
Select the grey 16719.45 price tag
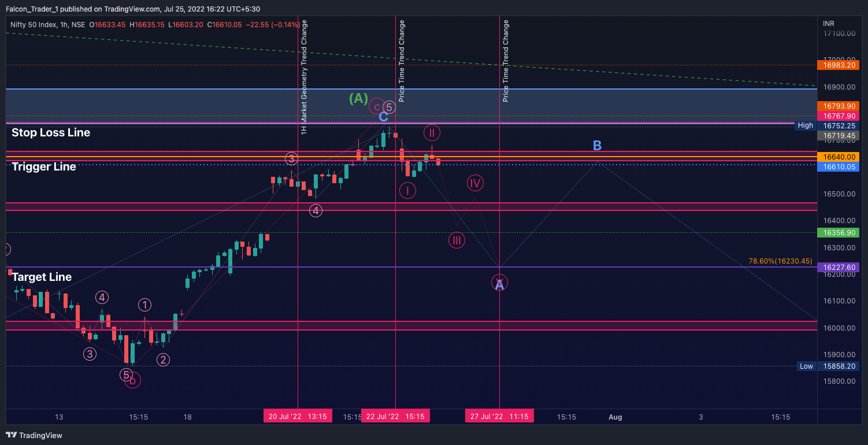point(839,135)
